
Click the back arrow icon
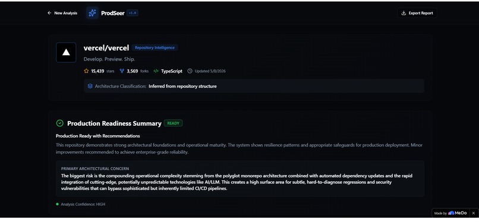point(49,13)
